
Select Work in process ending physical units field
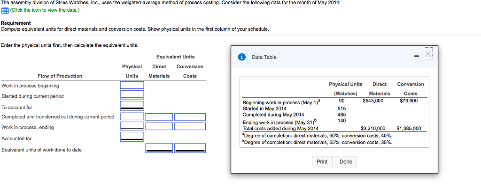[x=132, y=126]
